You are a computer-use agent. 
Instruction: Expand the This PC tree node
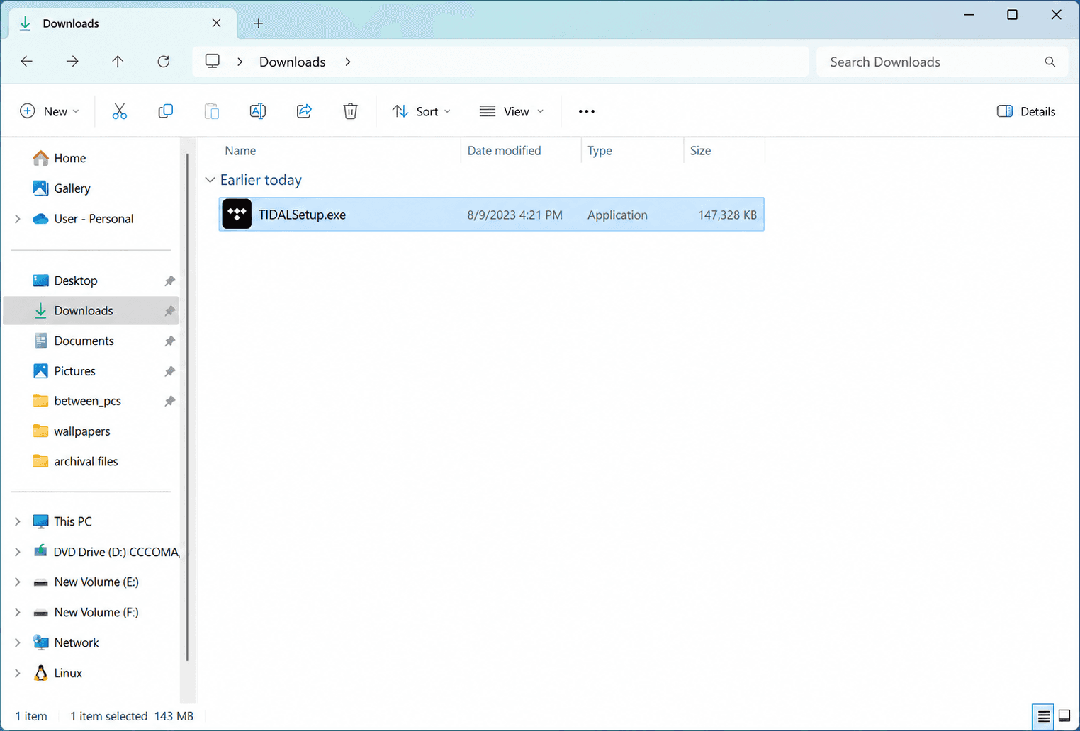coord(18,521)
